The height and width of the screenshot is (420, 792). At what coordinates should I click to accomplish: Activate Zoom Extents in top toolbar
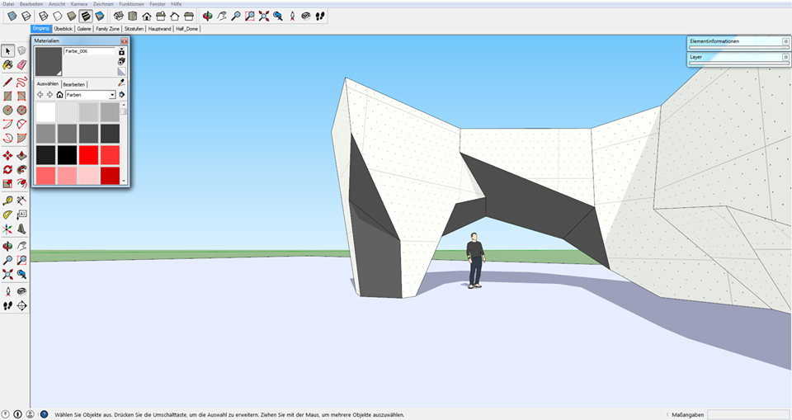(264, 16)
